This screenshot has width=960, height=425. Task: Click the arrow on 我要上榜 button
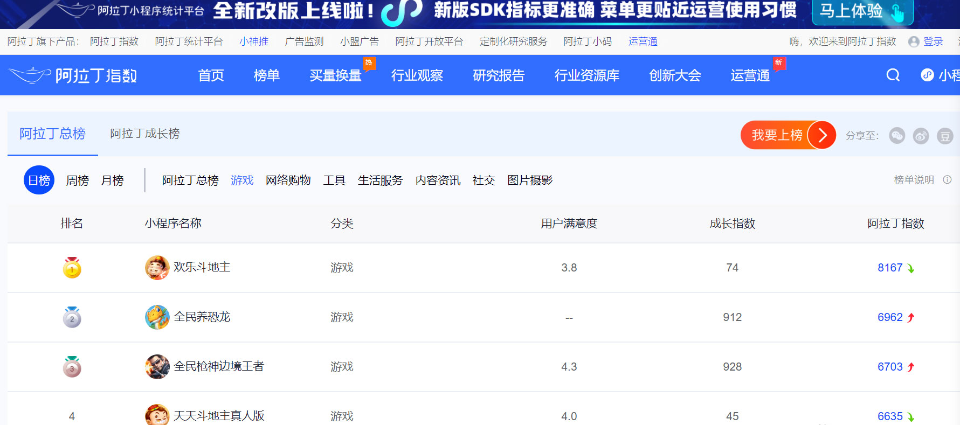821,135
